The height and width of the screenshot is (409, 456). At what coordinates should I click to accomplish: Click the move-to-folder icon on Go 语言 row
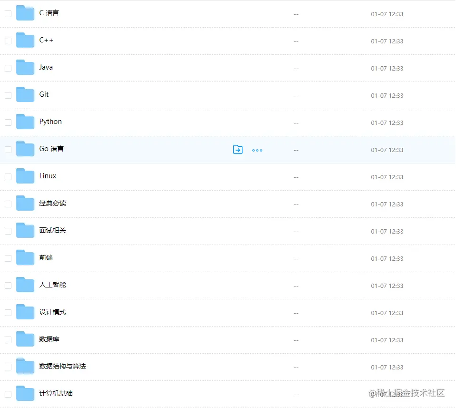(x=238, y=149)
